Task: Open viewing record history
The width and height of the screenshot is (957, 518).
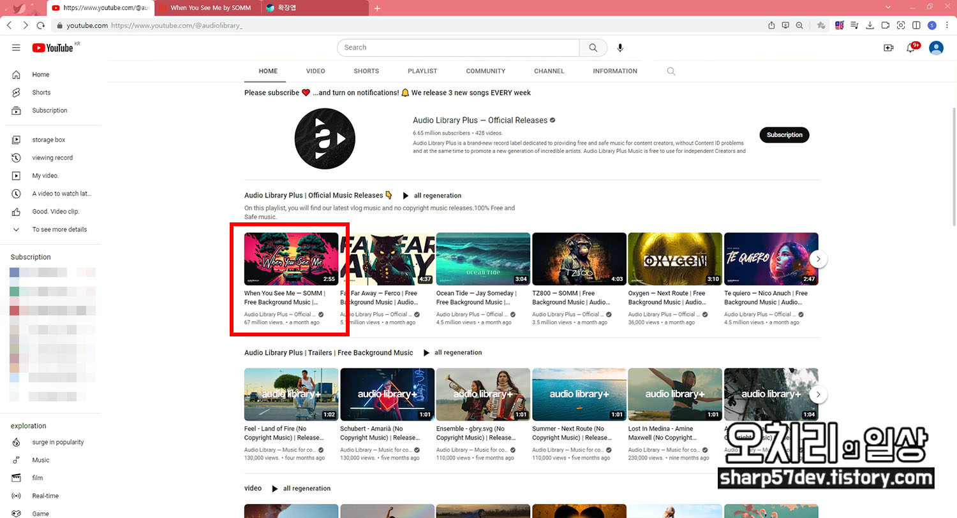Action: pos(51,157)
